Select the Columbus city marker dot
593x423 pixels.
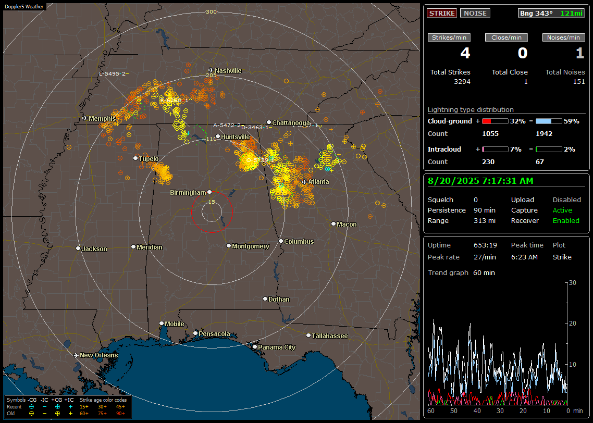281,241
